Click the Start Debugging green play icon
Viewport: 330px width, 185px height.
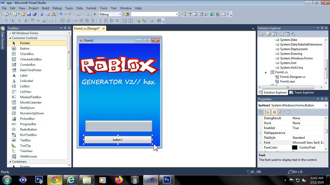click(x=95, y=14)
